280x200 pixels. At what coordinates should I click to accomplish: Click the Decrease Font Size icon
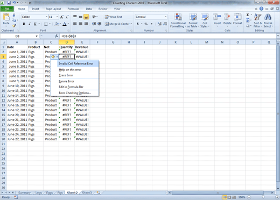coord(67,17)
